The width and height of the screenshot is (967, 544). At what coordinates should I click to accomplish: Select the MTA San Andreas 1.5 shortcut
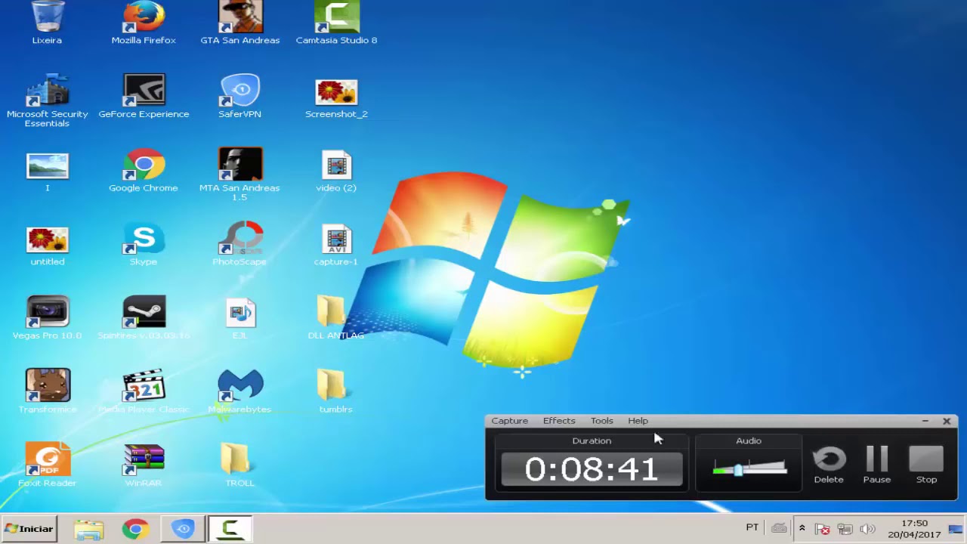click(240, 175)
